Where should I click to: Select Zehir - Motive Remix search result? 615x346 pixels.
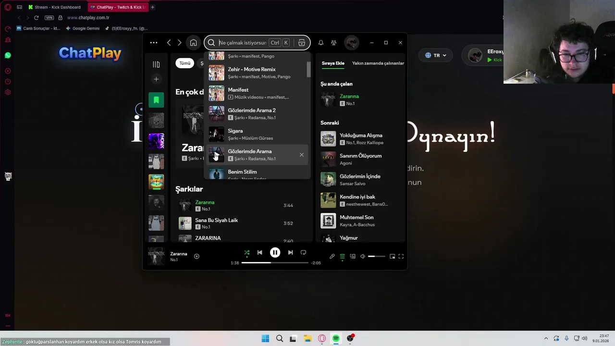258,73
